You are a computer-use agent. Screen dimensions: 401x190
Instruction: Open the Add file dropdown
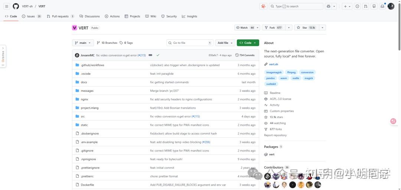225,43
